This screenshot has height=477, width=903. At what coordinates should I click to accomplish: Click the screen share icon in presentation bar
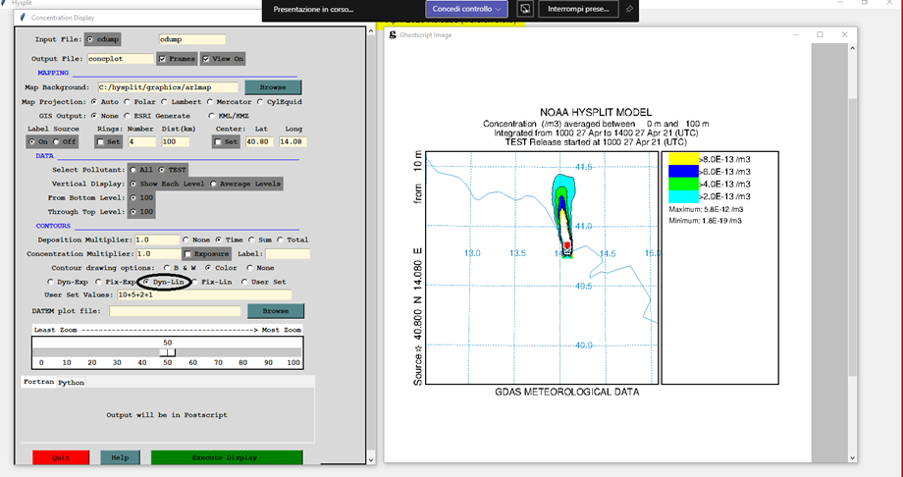point(524,9)
